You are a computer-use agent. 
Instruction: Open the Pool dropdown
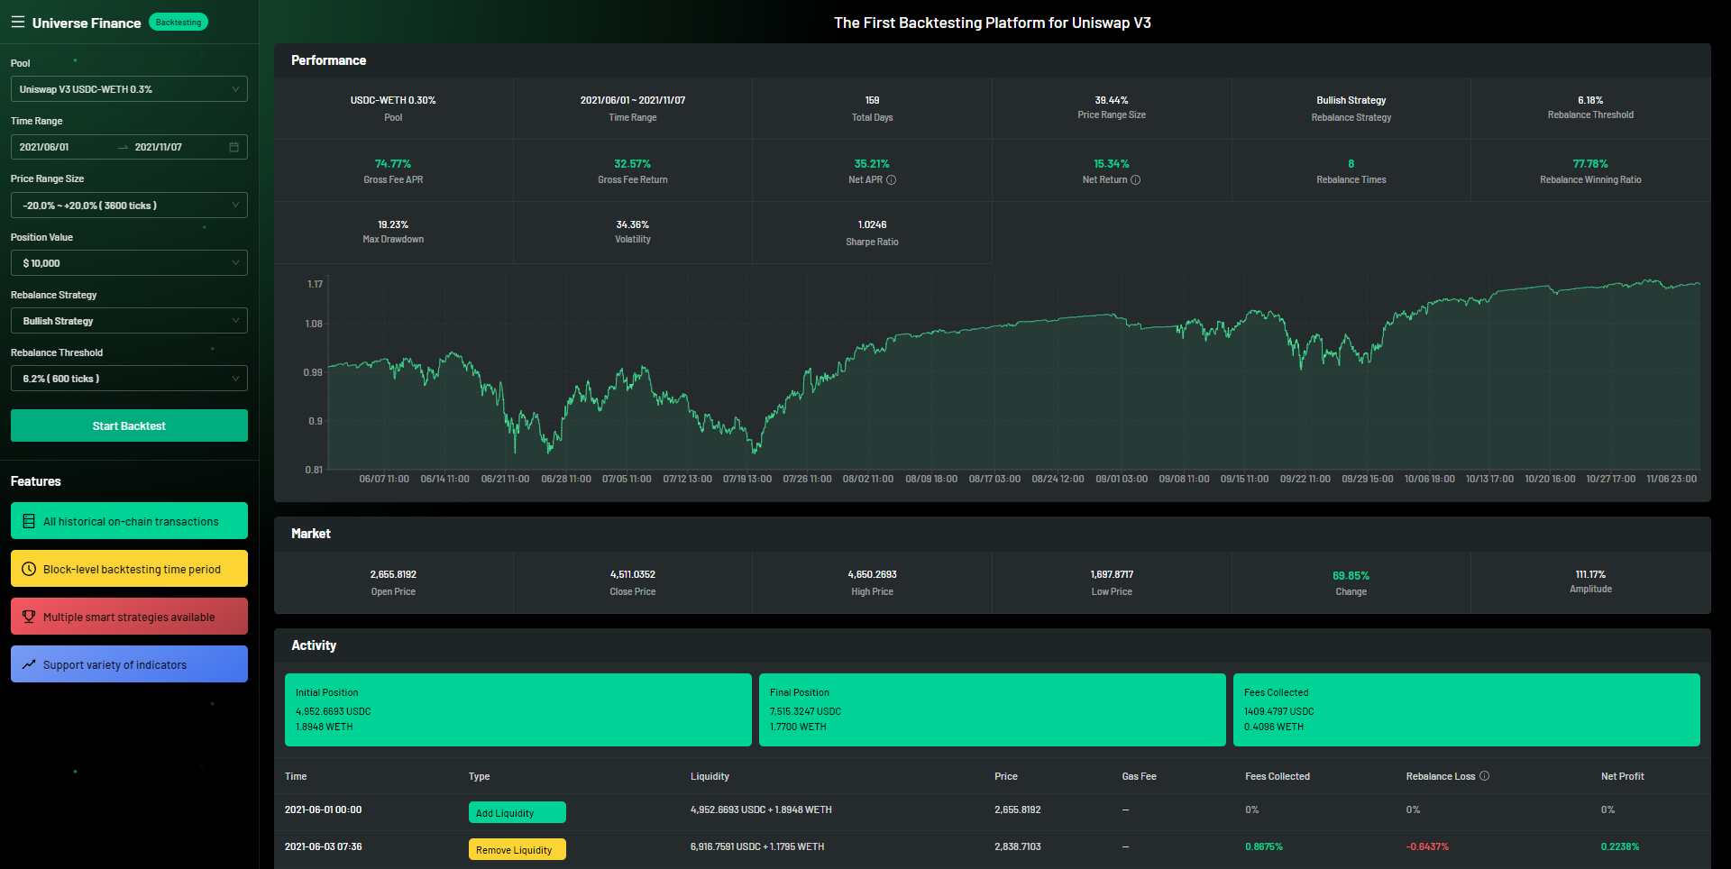[x=129, y=89]
